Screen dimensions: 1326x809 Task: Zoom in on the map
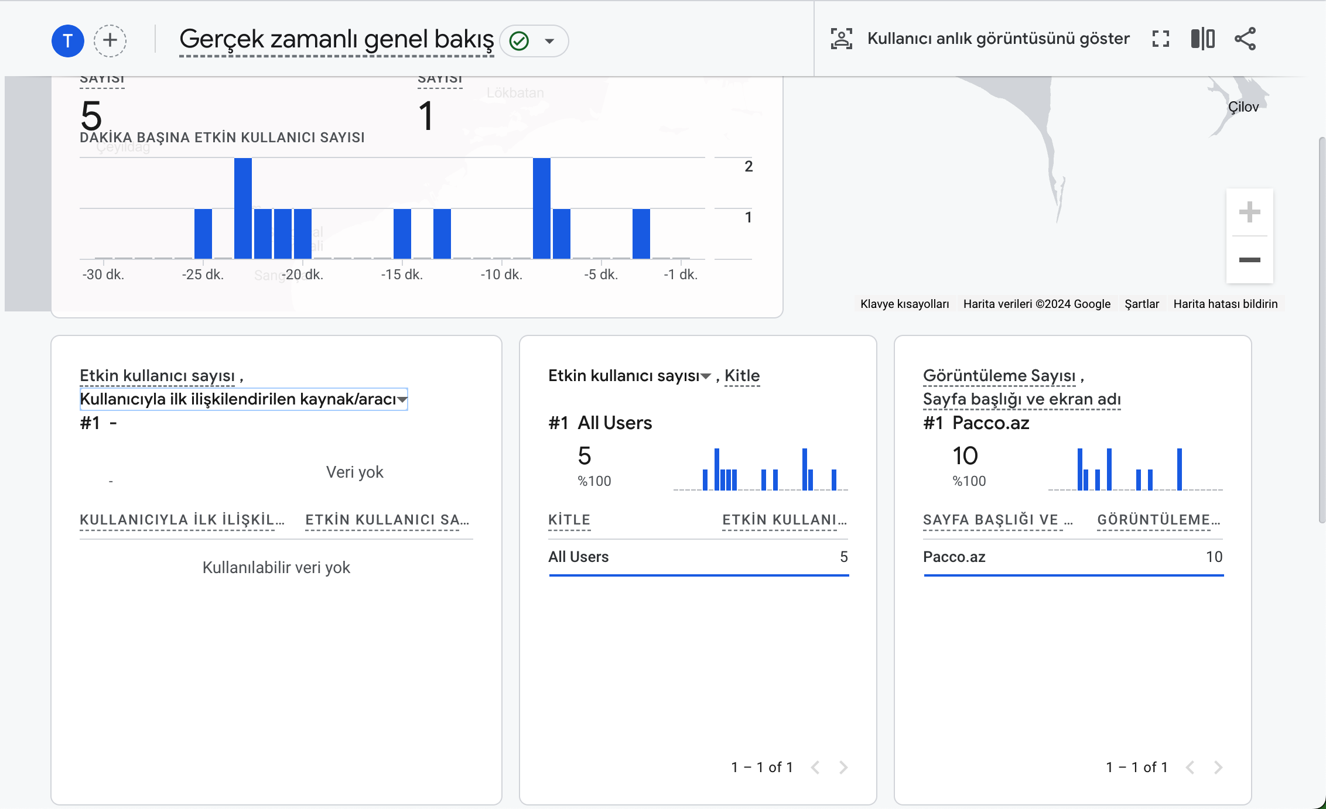tap(1249, 212)
